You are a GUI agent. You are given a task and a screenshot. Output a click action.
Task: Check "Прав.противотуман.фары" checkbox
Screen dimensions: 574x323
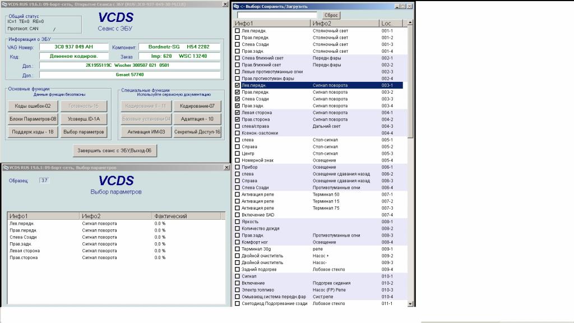point(237,79)
